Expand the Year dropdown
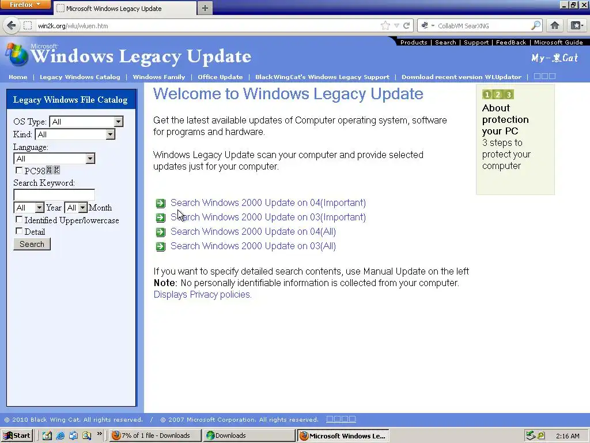 pos(29,208)
